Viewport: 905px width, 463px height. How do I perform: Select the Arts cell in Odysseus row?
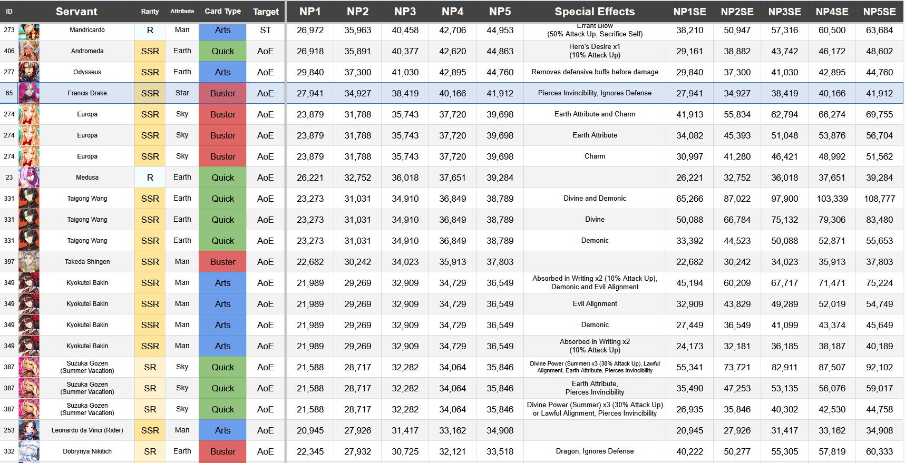point(222,72)
